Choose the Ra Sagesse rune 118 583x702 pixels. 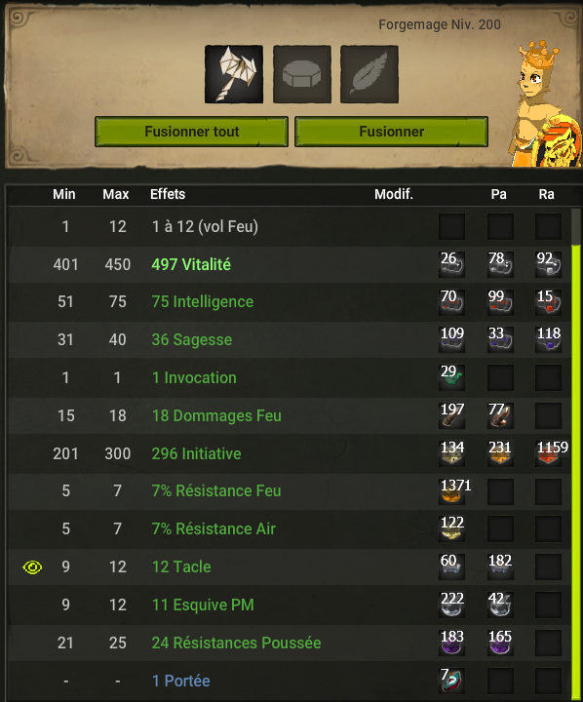pos(548,340)
